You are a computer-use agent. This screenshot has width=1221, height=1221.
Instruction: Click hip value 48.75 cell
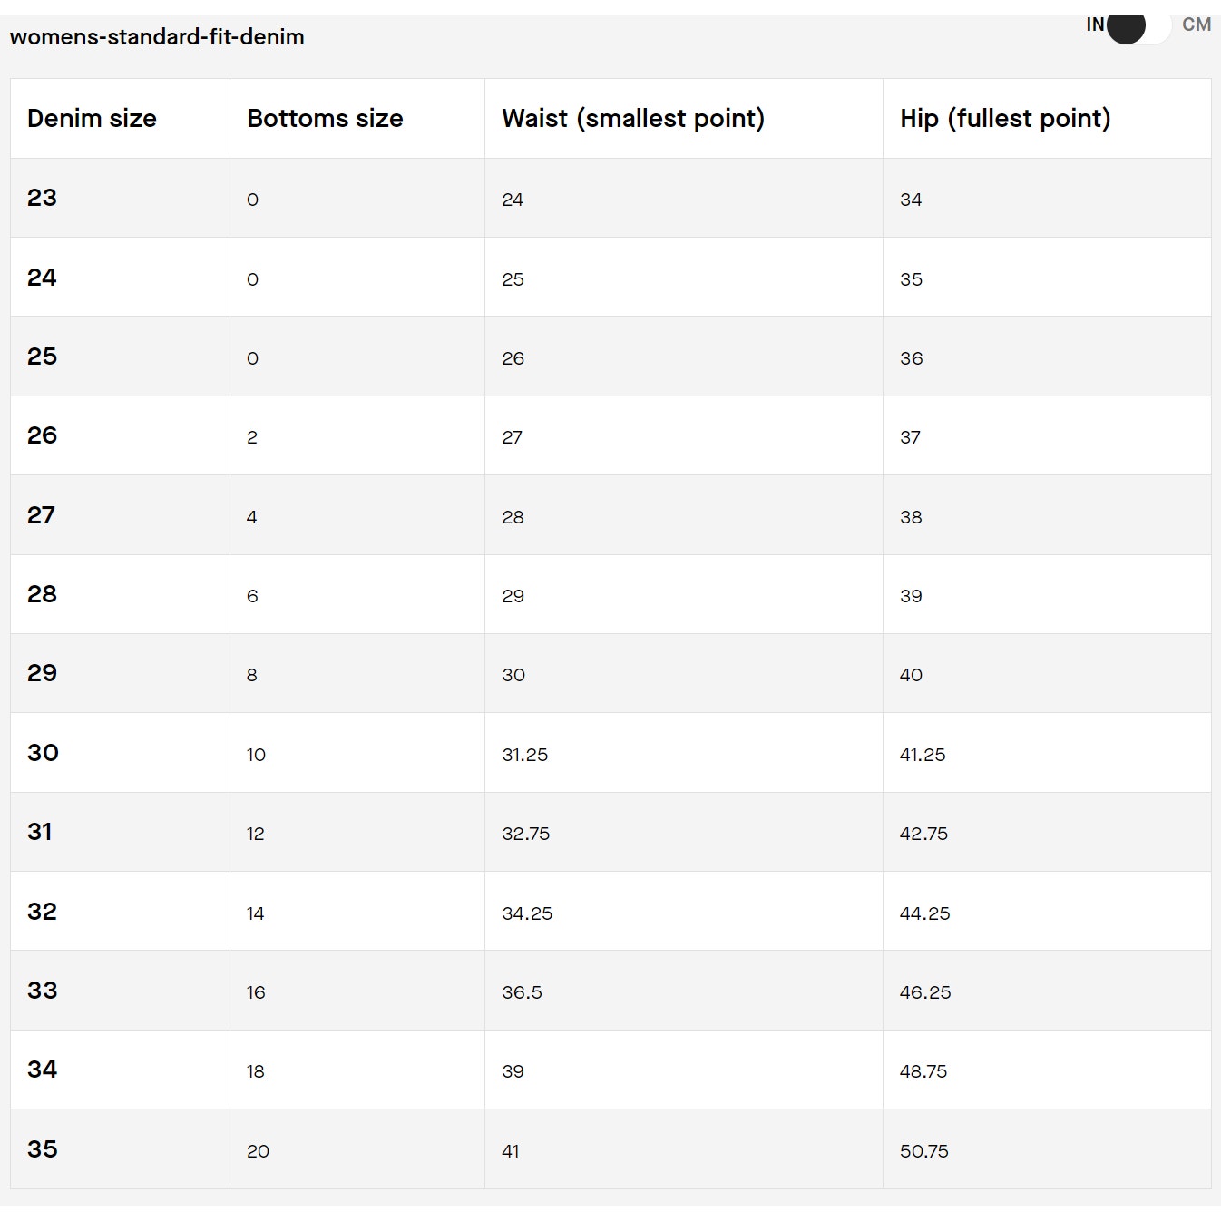(x=1047, y=1070)
